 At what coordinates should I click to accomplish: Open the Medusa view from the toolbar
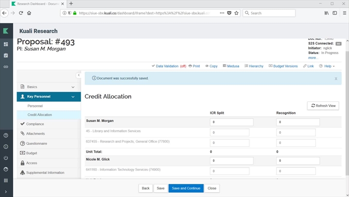coord(231,66)
